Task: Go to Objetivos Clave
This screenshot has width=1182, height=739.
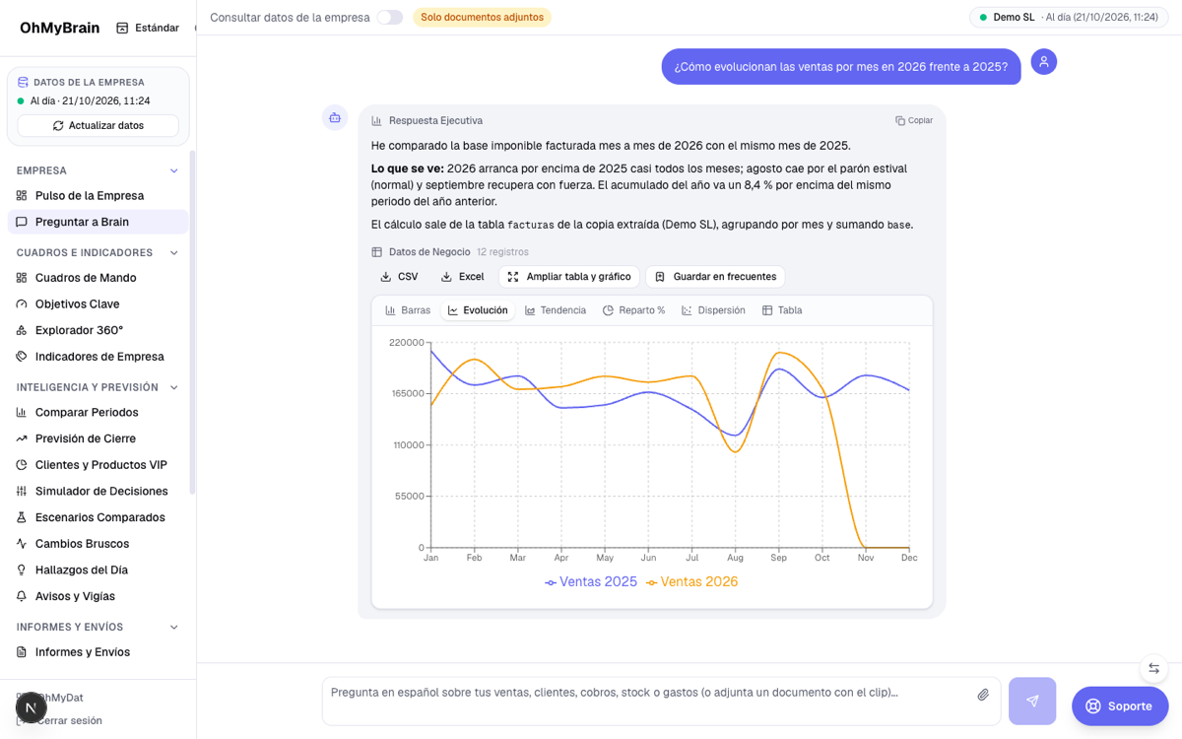Action: click(x=98, y=304)
